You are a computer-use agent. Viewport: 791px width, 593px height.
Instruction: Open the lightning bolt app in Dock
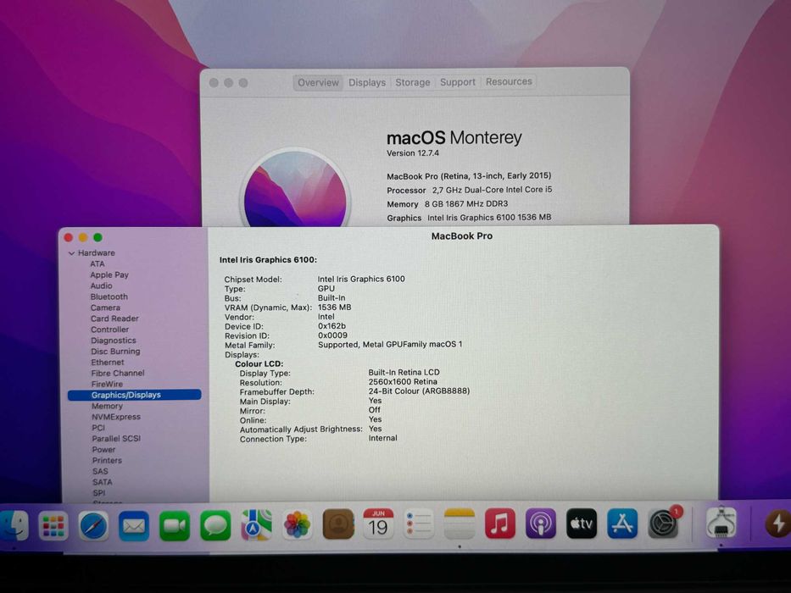pos(777,523)
